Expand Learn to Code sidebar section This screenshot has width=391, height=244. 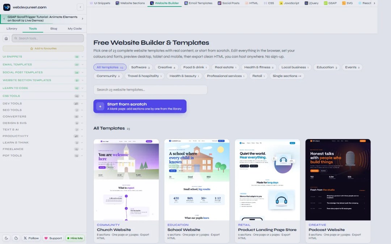pyautogui.click(x=43, y=88)
